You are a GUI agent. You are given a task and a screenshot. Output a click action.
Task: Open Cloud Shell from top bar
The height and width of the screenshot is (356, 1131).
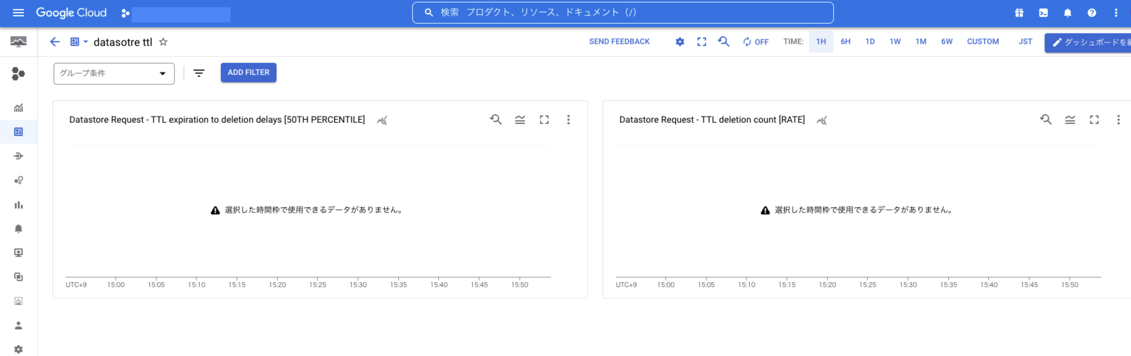[x=1043, y=13]
